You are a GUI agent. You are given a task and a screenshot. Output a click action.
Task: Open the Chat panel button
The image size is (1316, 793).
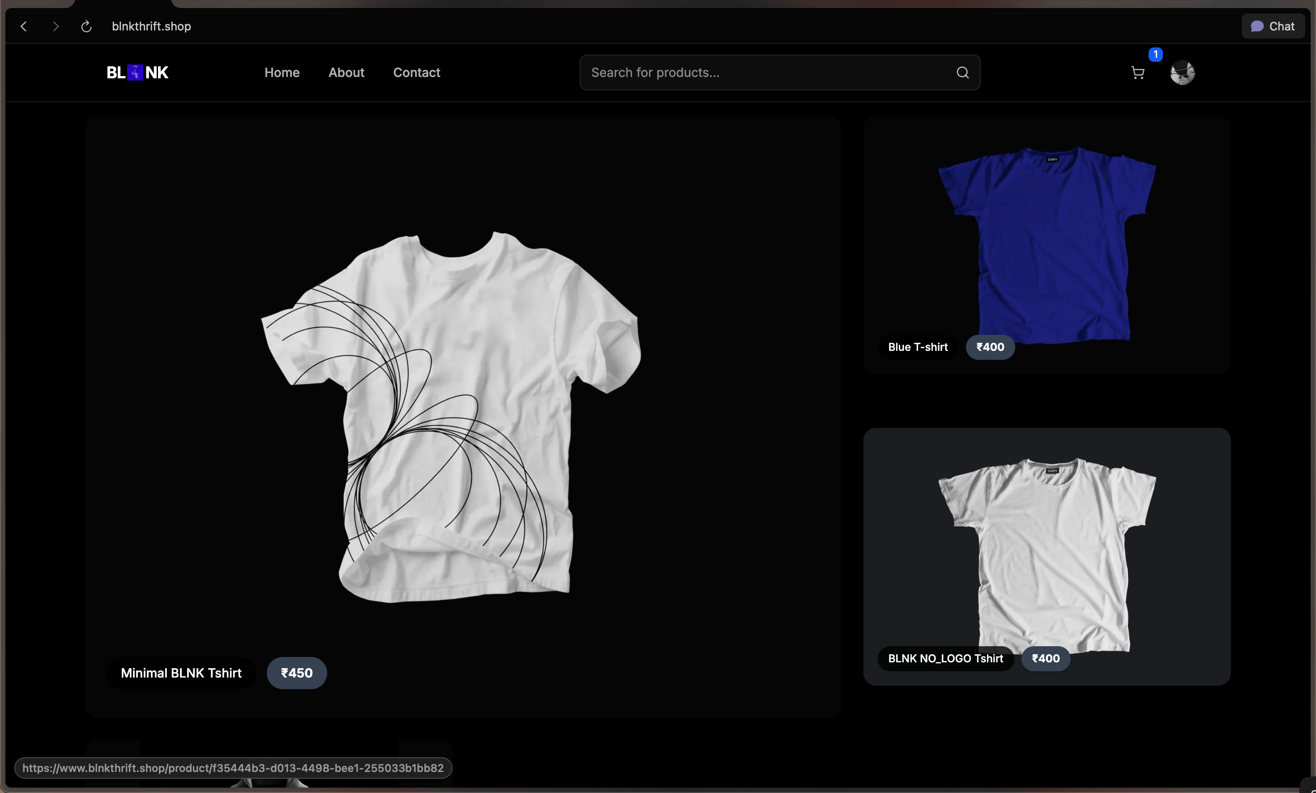1273,26
